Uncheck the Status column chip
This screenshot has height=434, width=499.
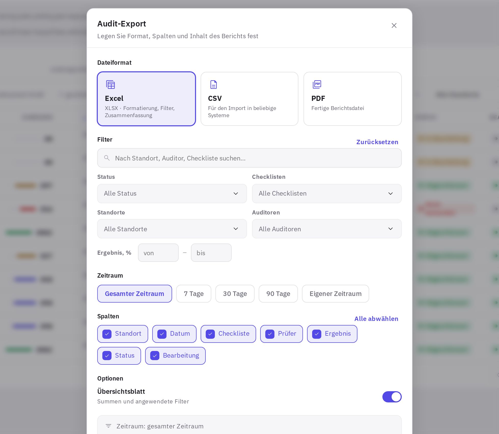tap(119, 356)
